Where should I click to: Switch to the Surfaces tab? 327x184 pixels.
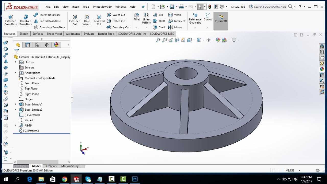pyautogui.click(x=38, y=34)
